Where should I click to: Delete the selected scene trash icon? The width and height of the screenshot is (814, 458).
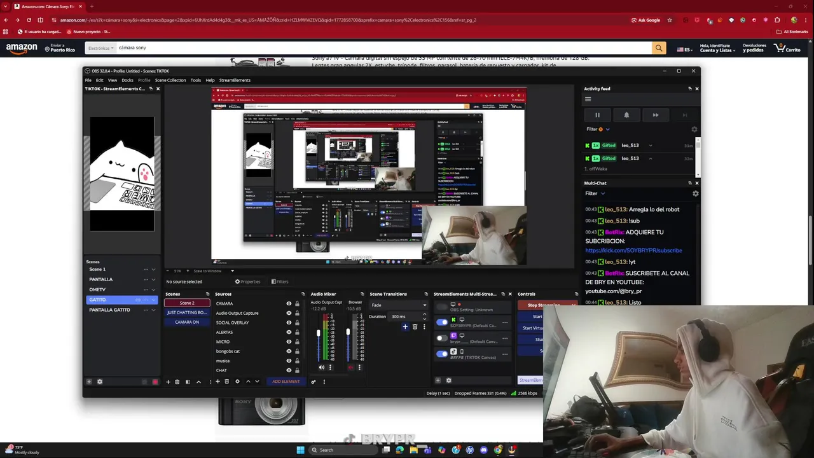point(177,382)
